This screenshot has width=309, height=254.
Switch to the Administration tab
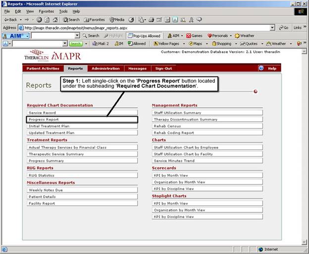pyautogui.click(x=105, y=68)
